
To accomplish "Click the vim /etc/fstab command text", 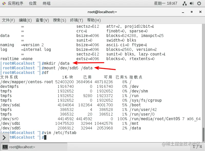I will (x=60, y=133).
